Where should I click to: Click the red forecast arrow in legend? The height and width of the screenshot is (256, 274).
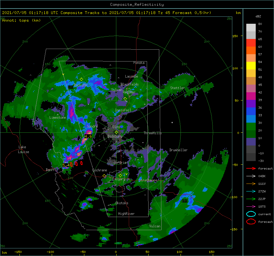point(251,168)
